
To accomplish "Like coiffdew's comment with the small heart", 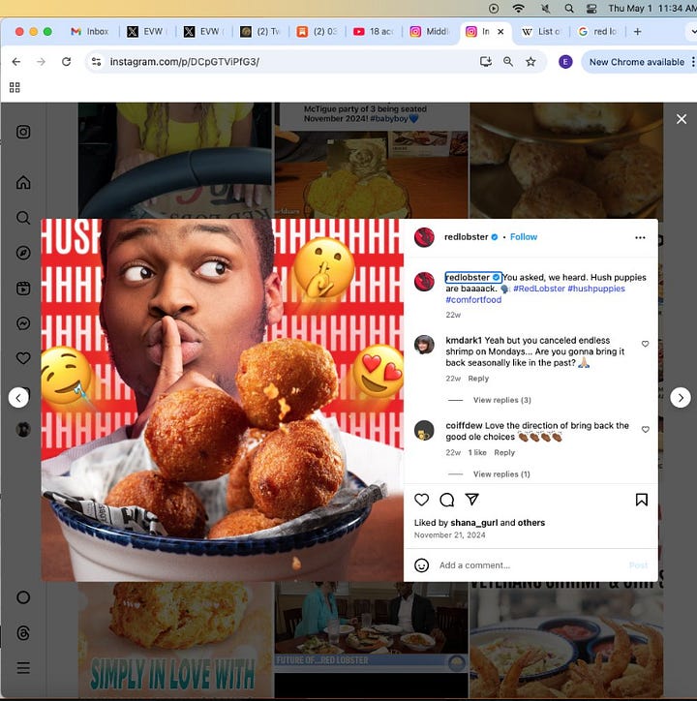I will (x=645, y=429).
